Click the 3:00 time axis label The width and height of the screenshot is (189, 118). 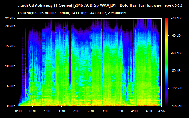pyautogui.click(x=105, y=111)
